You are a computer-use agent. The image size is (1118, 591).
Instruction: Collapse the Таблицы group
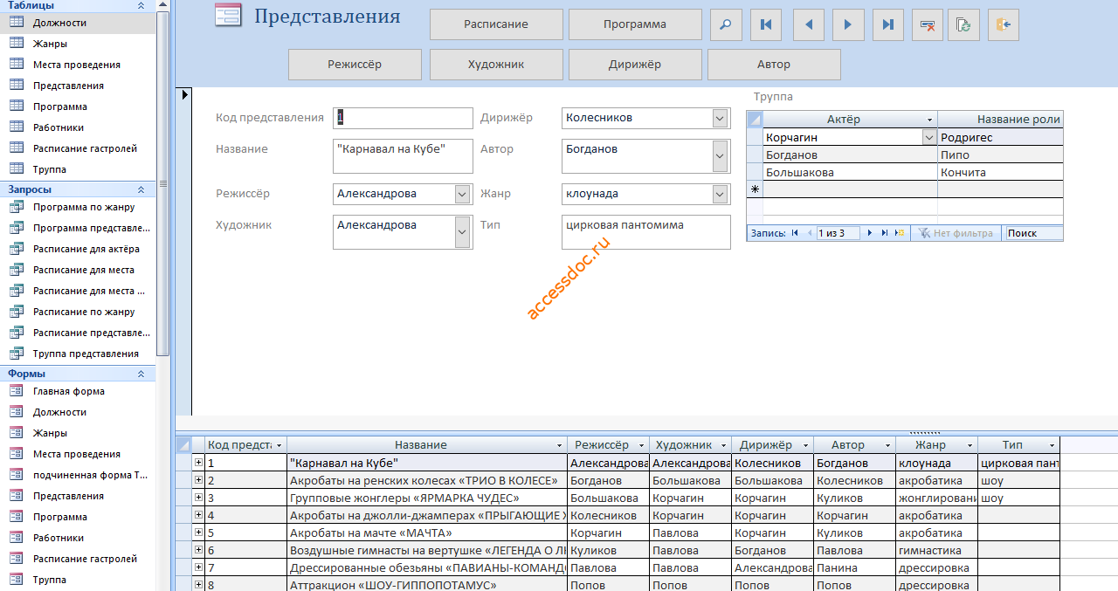(141, 5)
